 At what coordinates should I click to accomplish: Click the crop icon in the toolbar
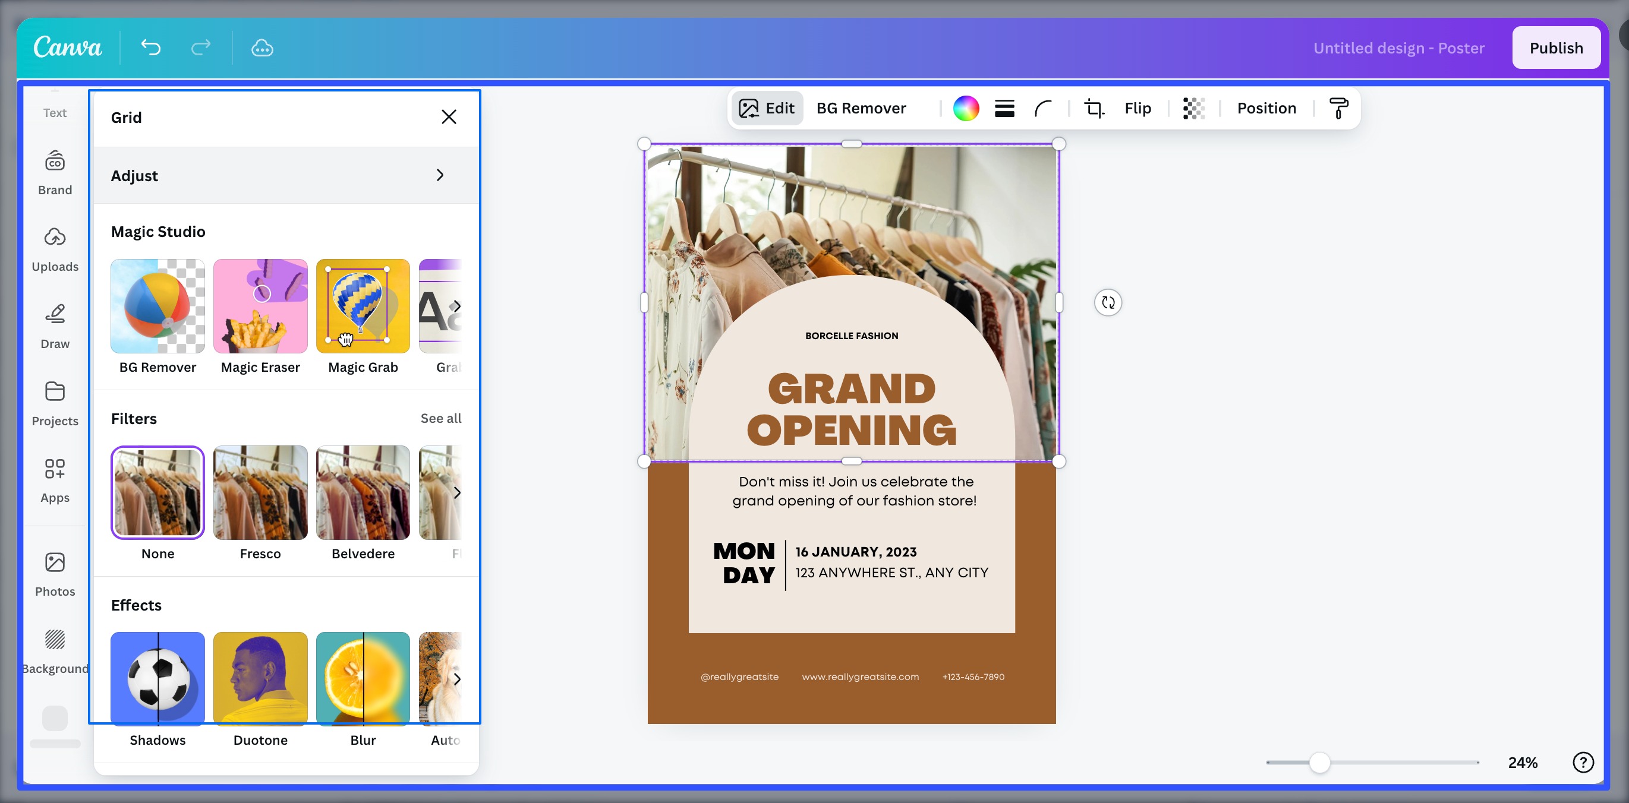pyautogui.click(x=1094, y=108)
